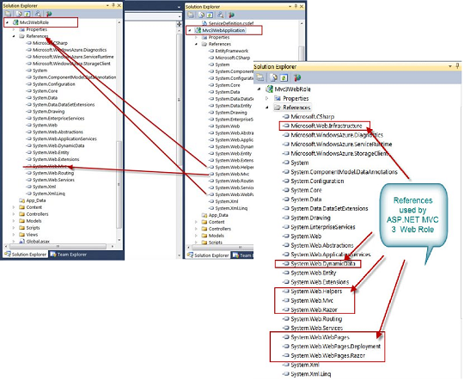Click Mvc3WebRole project icon in right panel
This screenshot has height=381, width=464.
click(x=269, y=89)
